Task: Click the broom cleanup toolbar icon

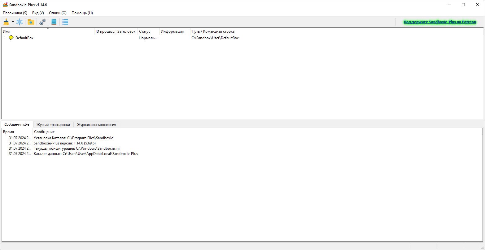Action: click(x=6, y=22)
